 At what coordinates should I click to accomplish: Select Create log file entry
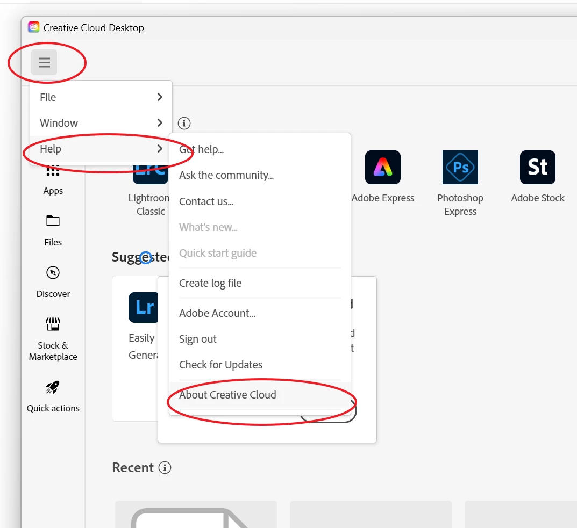click(x=260, y=283)
